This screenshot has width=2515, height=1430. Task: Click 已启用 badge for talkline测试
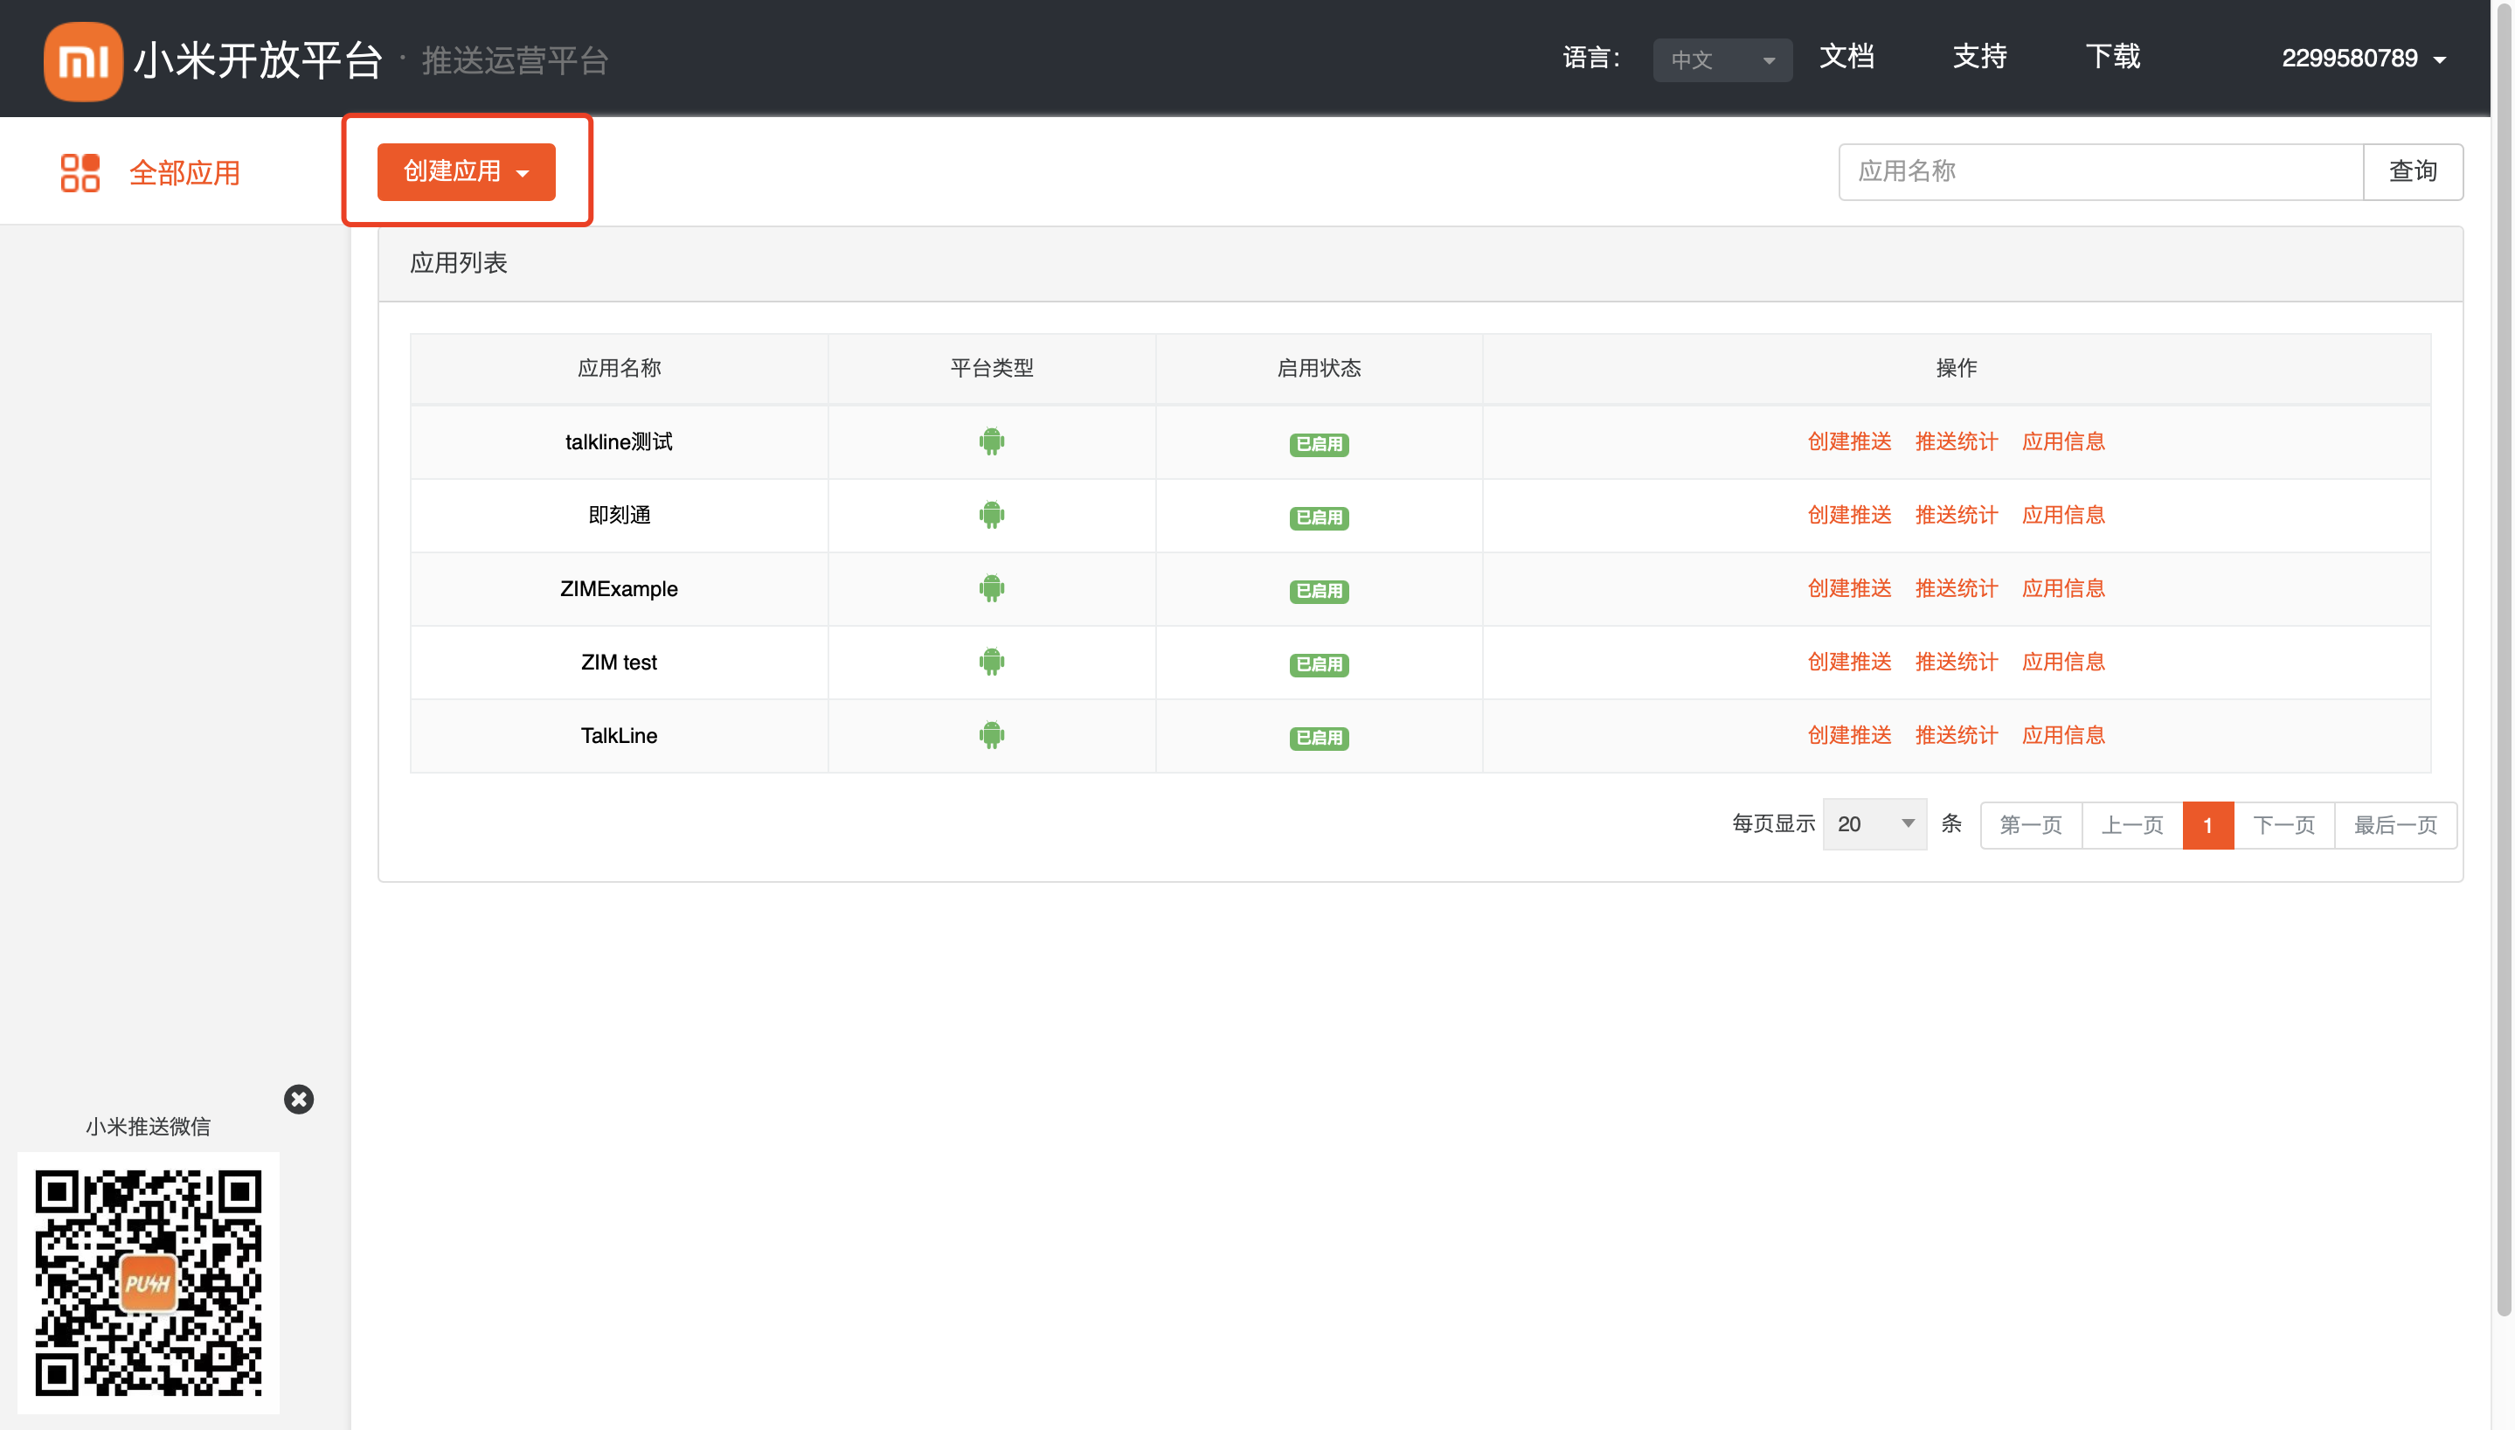point(1319,444)
